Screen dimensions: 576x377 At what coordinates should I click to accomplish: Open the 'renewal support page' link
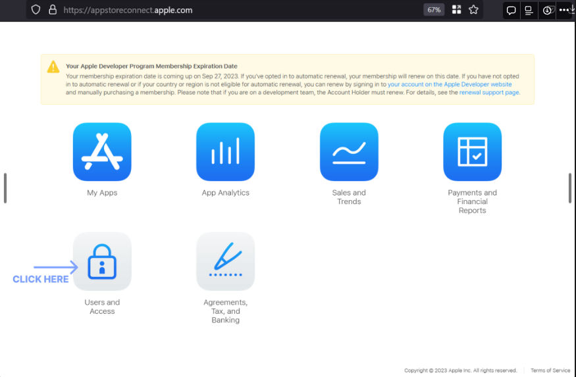(x=489, y=93)
